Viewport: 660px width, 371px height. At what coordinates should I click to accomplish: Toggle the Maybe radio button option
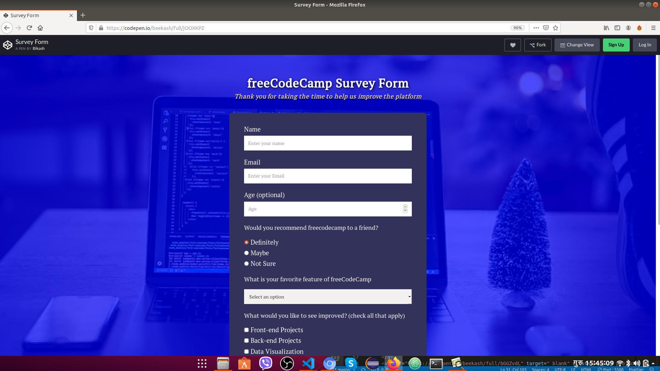[x=246, y=253]
